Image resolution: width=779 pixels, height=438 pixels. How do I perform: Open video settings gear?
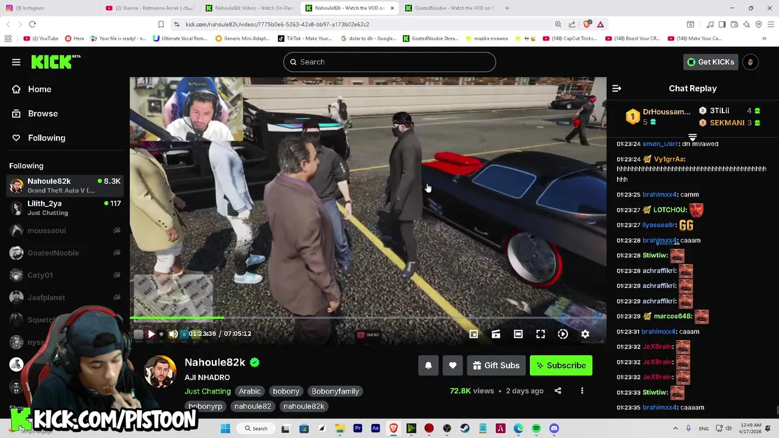(x=585, y=334)
